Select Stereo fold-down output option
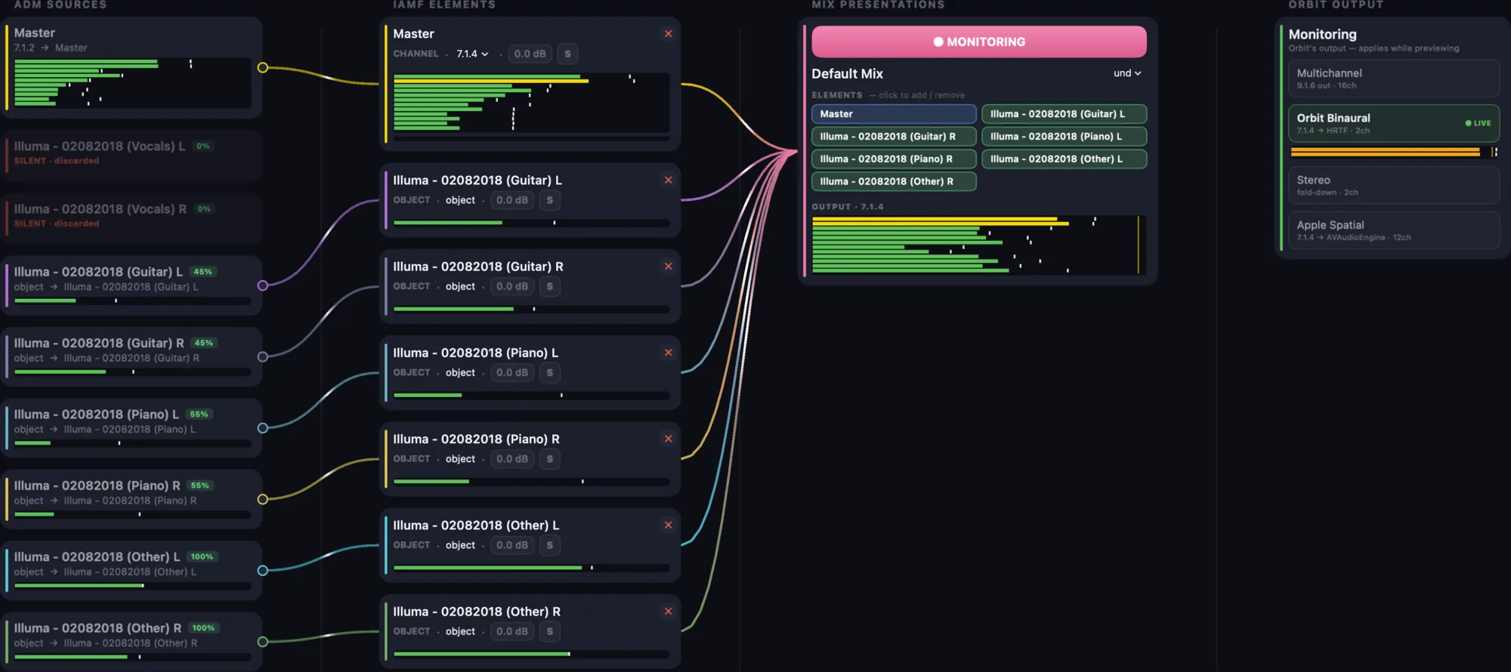This screenshot has height=672, width=1511. pos(1393,185)
